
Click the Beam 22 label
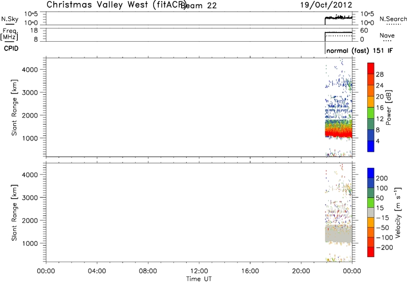click(x=198, y=6)
